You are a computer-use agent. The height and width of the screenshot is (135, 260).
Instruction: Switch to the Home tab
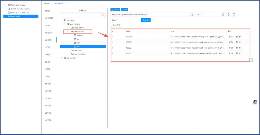[46, 4]
